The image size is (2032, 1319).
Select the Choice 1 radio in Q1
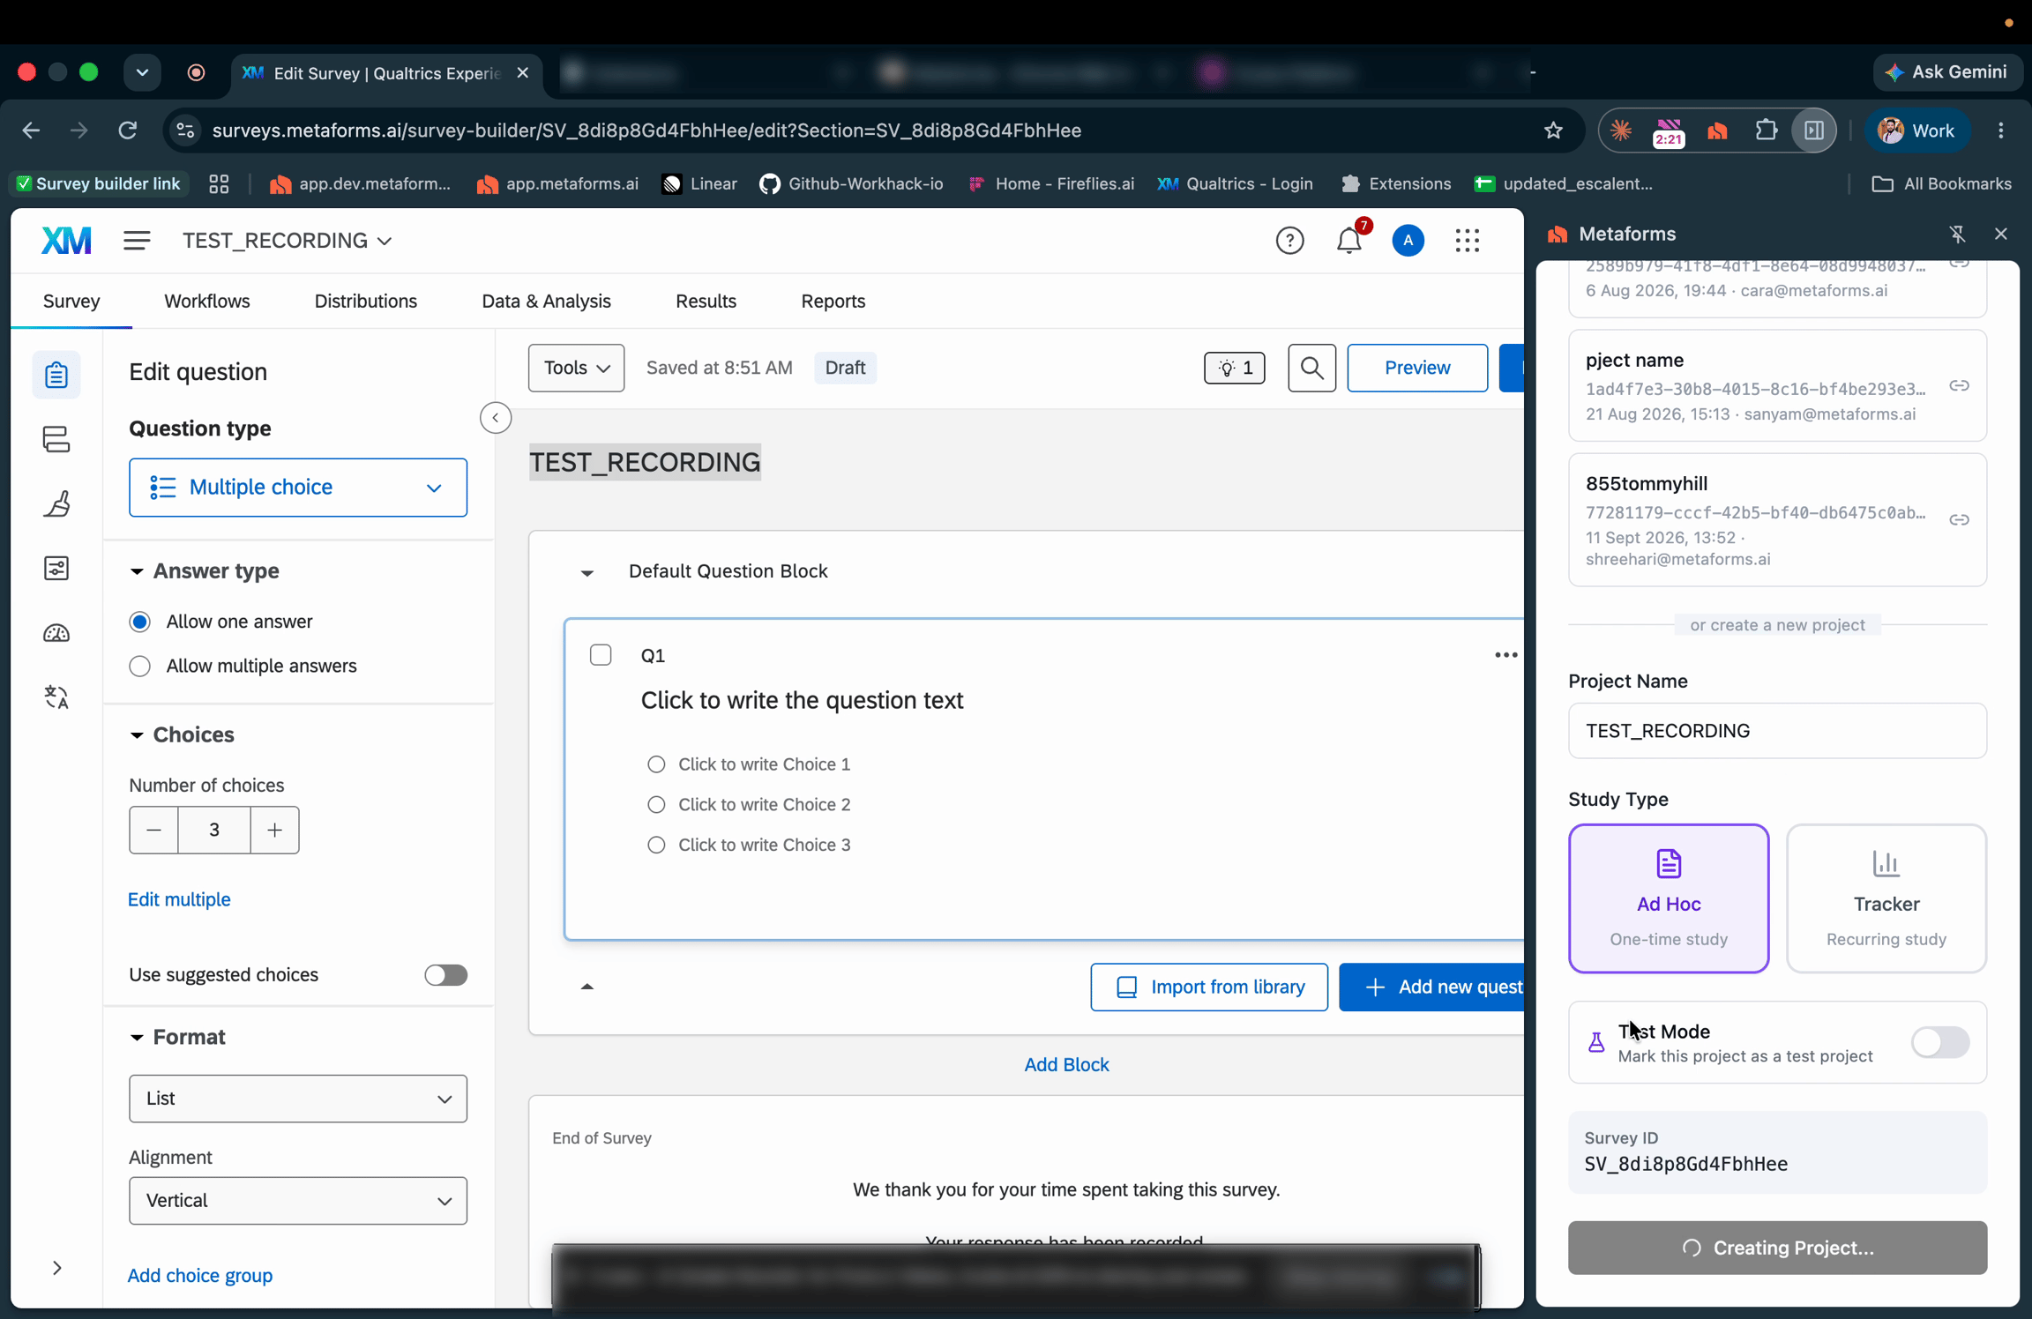656,764
